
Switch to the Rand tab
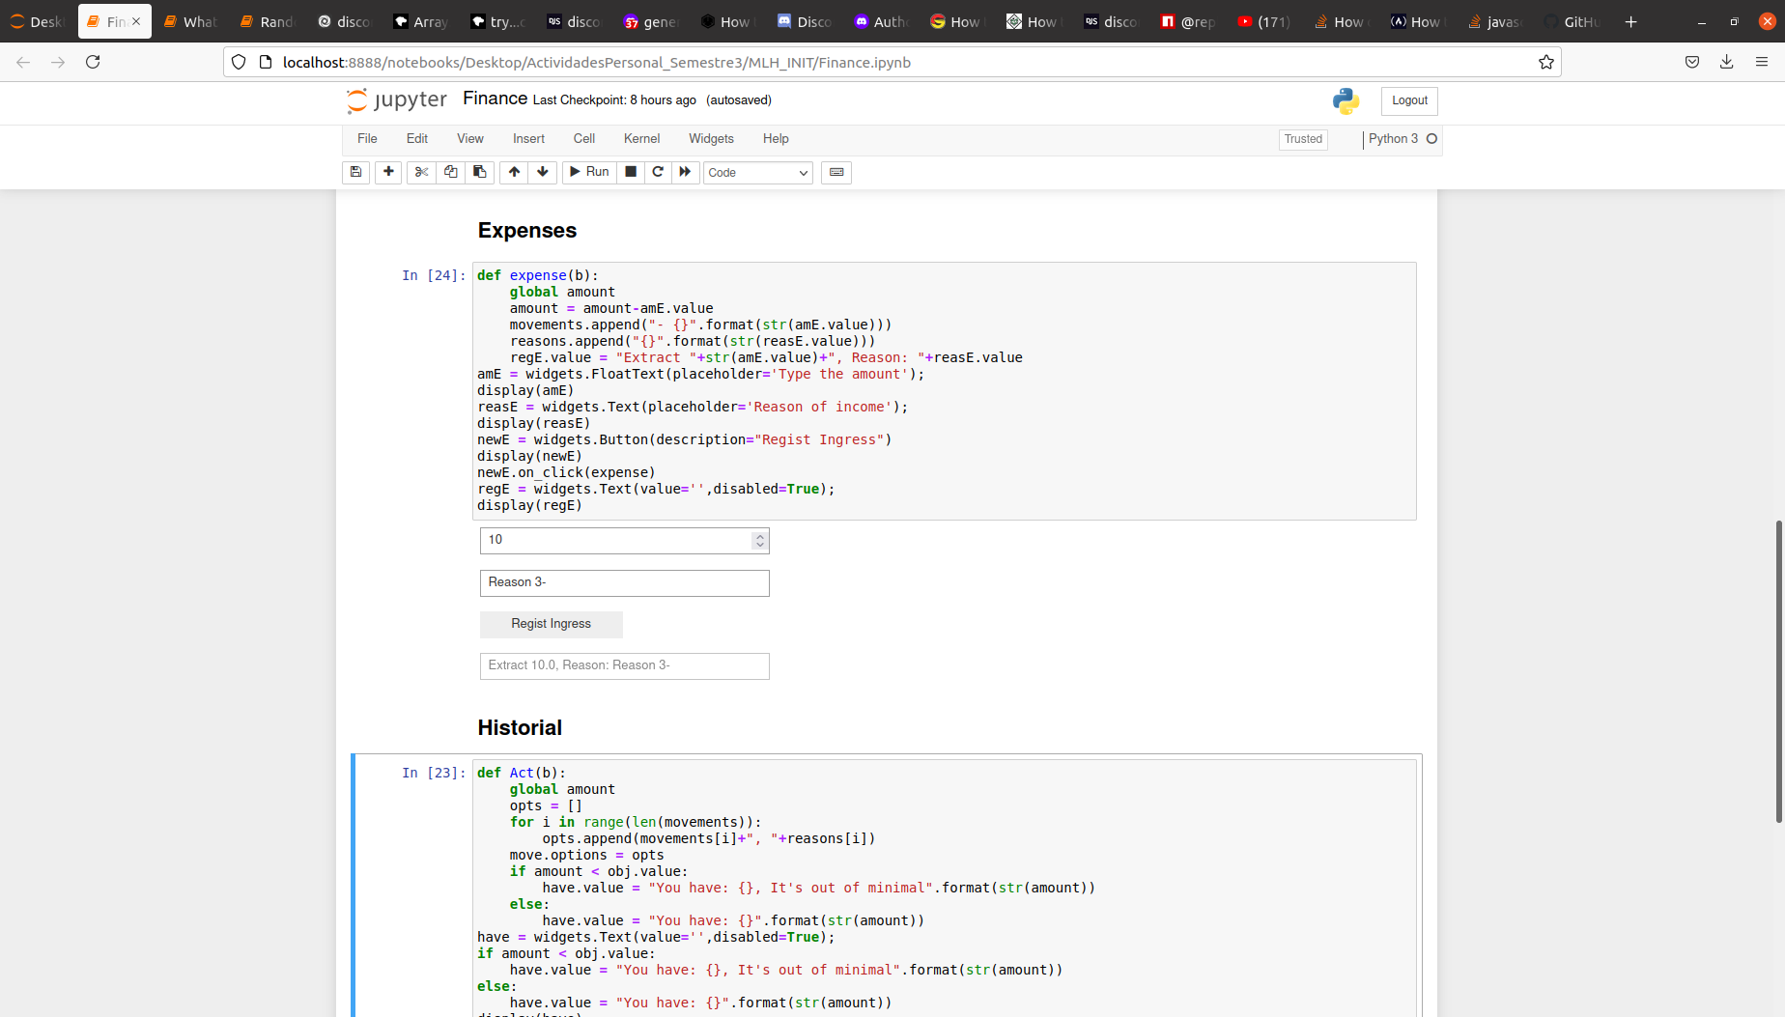[268, 21]
